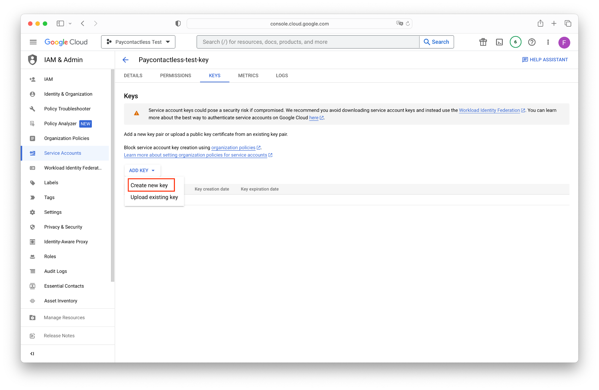Click the sidebar vertical scrollbar

[113, 176]
